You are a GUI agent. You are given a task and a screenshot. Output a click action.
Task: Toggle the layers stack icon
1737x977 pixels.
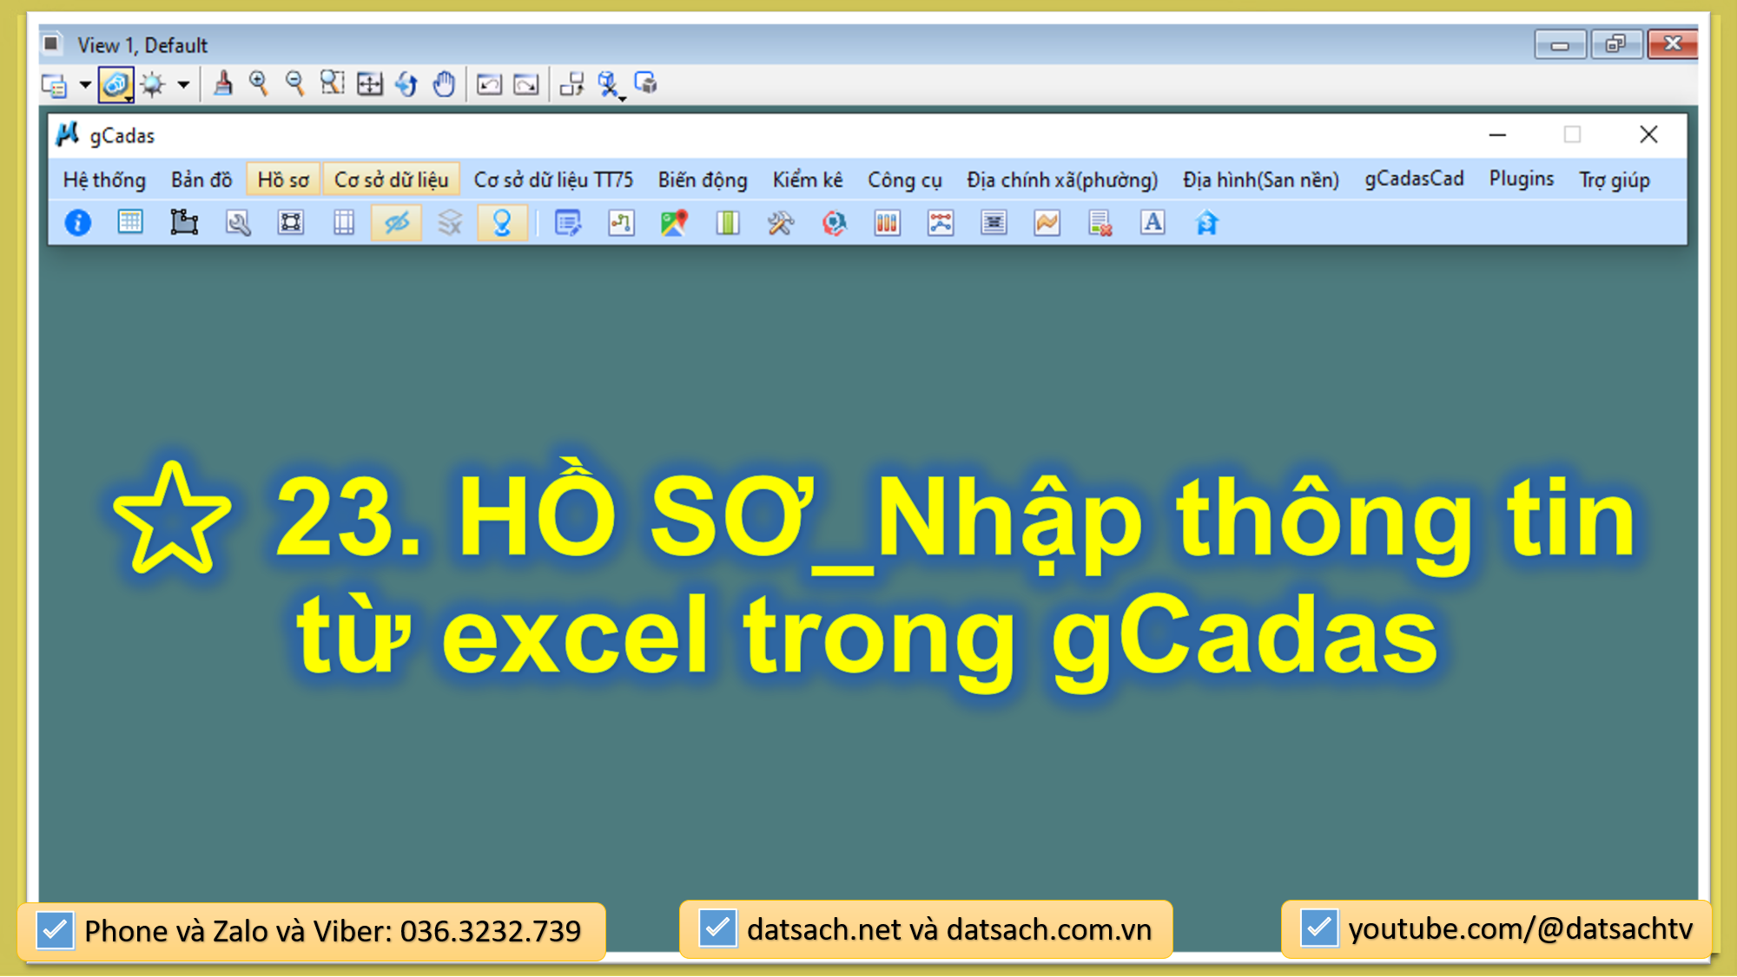tap(449, 223)
